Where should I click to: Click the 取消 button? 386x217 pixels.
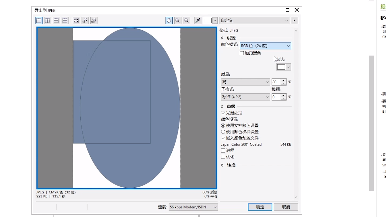[286, 207]
